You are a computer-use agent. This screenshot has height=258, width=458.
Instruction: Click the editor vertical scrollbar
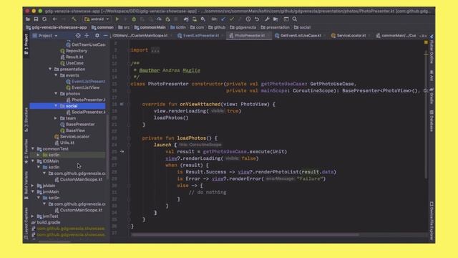426,114
